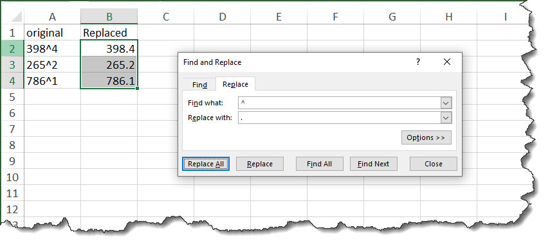The image size is (550, 246).
Task: Select row 12 header
Action: point(12,209)
